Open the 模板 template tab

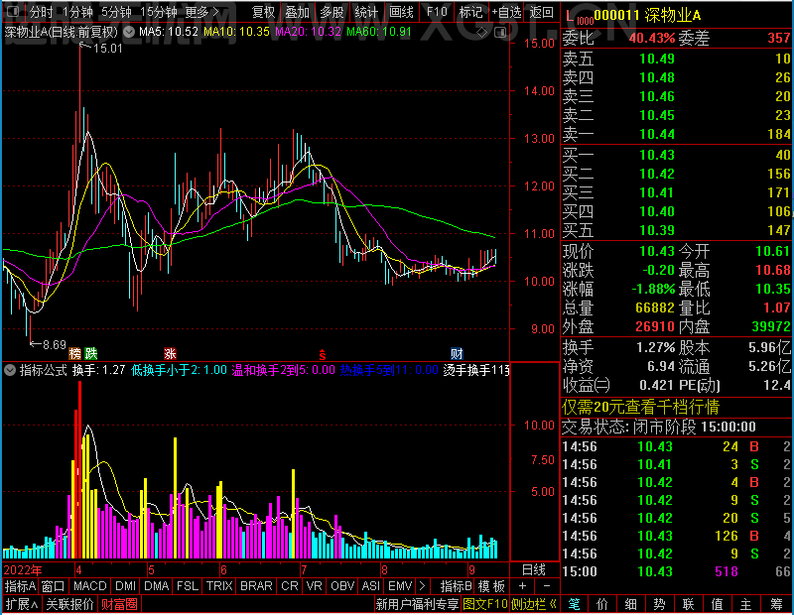coord(491,586)
